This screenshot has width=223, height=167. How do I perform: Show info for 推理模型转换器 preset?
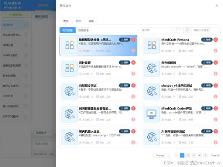tap(133, 51)
